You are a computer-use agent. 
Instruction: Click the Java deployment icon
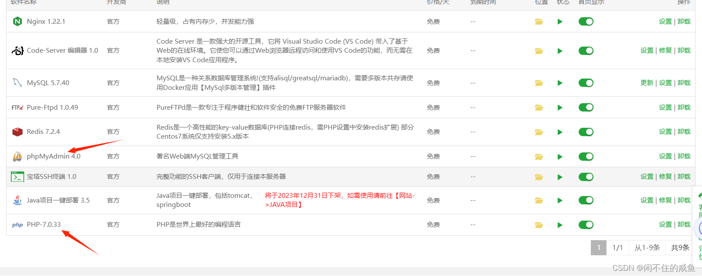point(17,200)
